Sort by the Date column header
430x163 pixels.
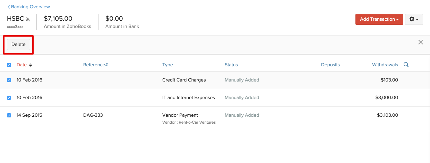coord(21,65)
